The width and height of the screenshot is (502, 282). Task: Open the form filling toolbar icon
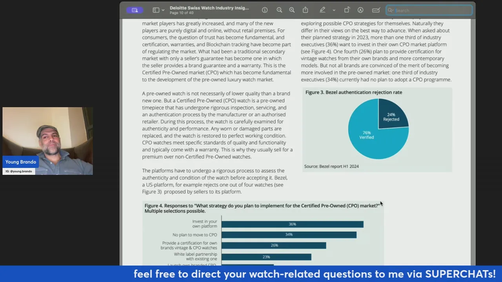pos(376,10)
